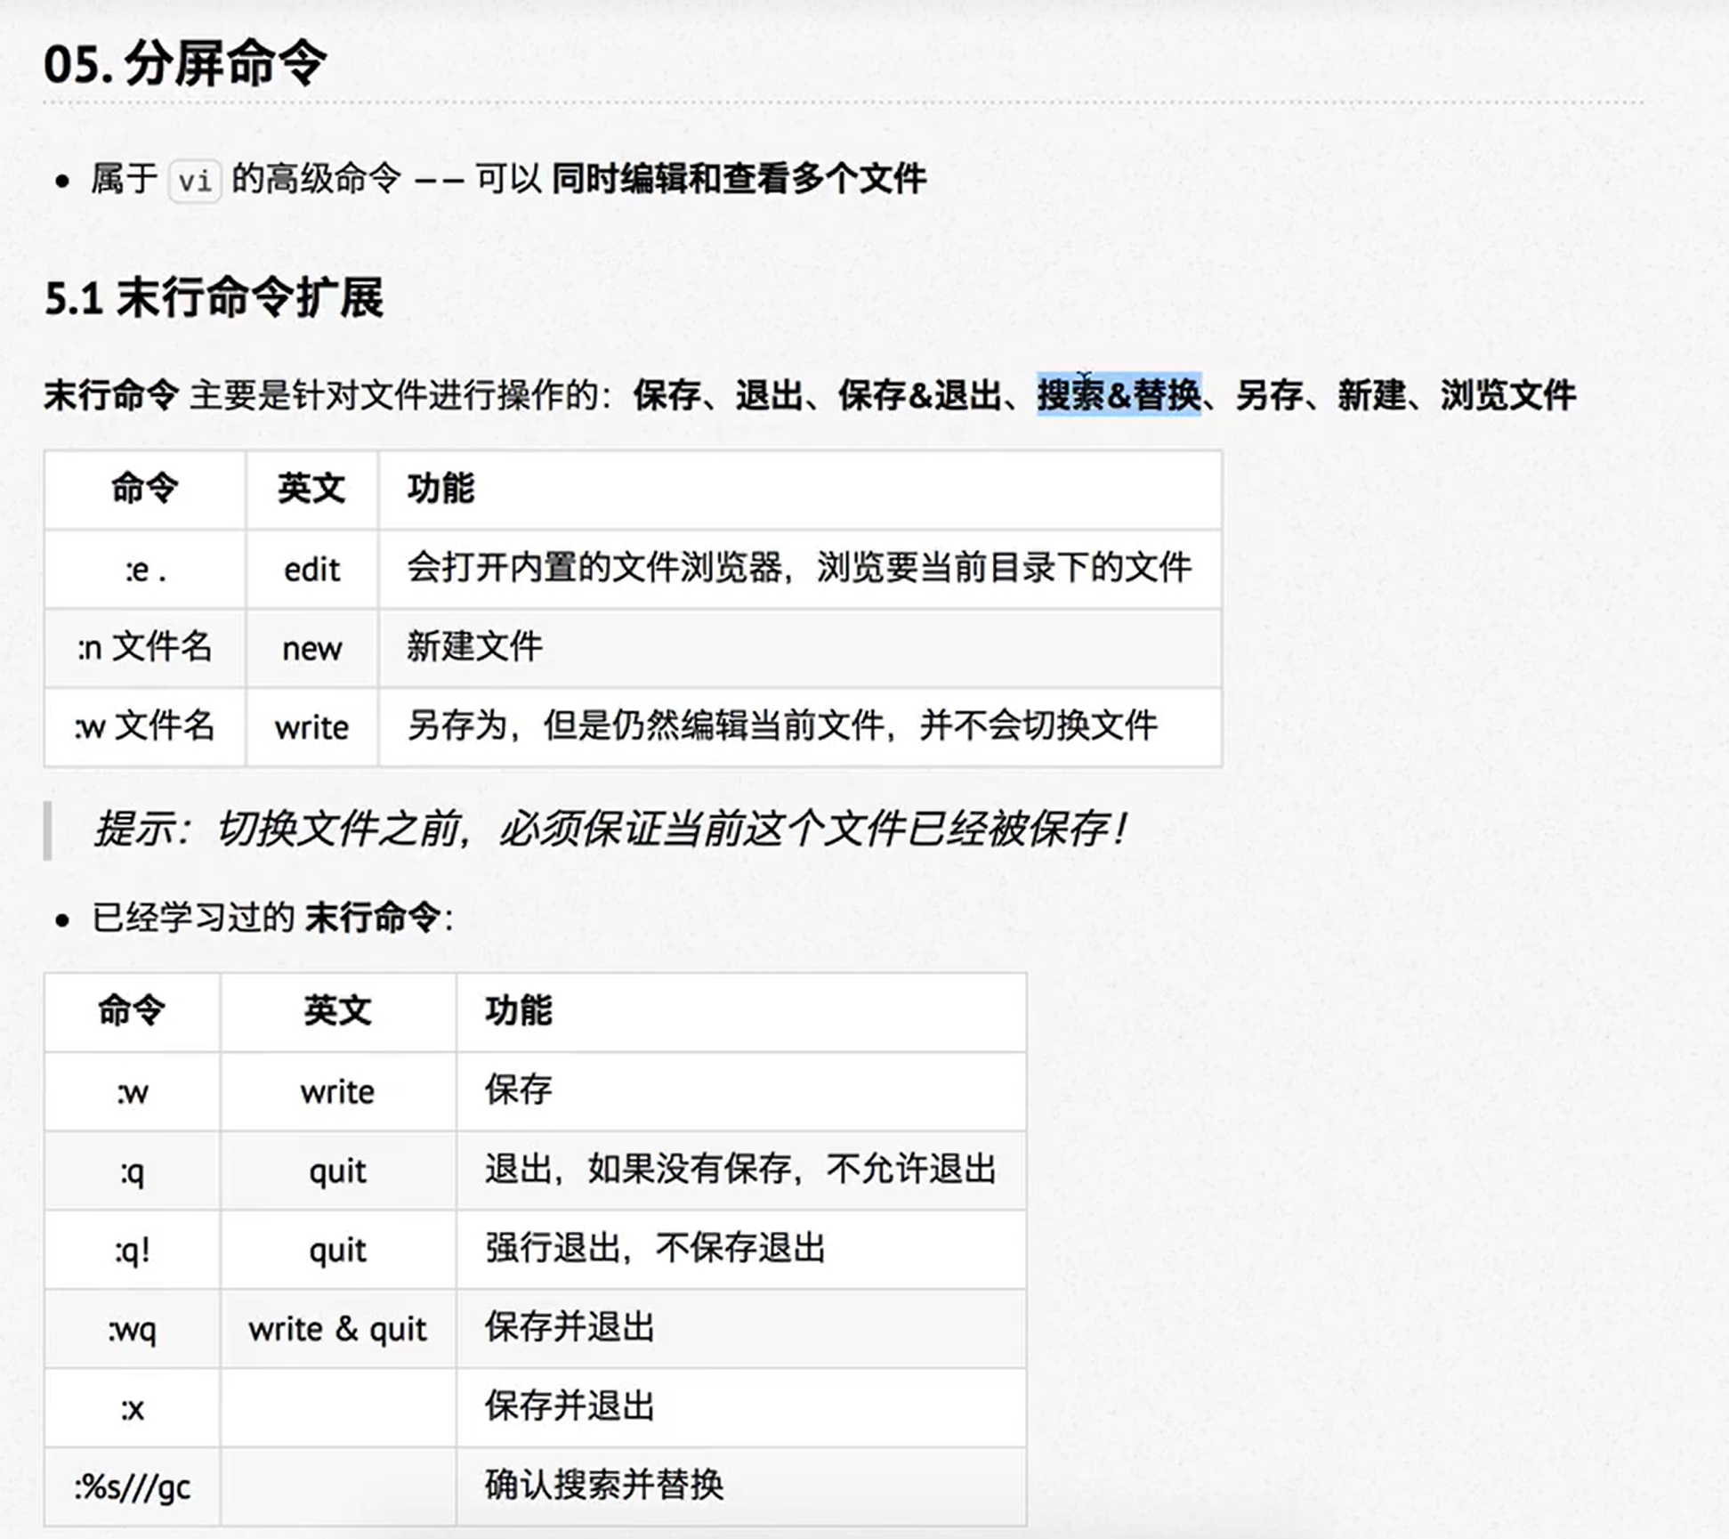Click the '5.1 末行命令扩展' subheading

[214, 297]
